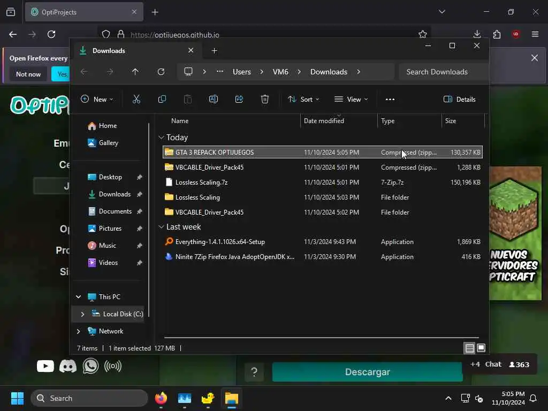This screenshot has width=548, height=411.
Task: Click the Windows taskbar Search box
Action: click(x=89, y=398)
